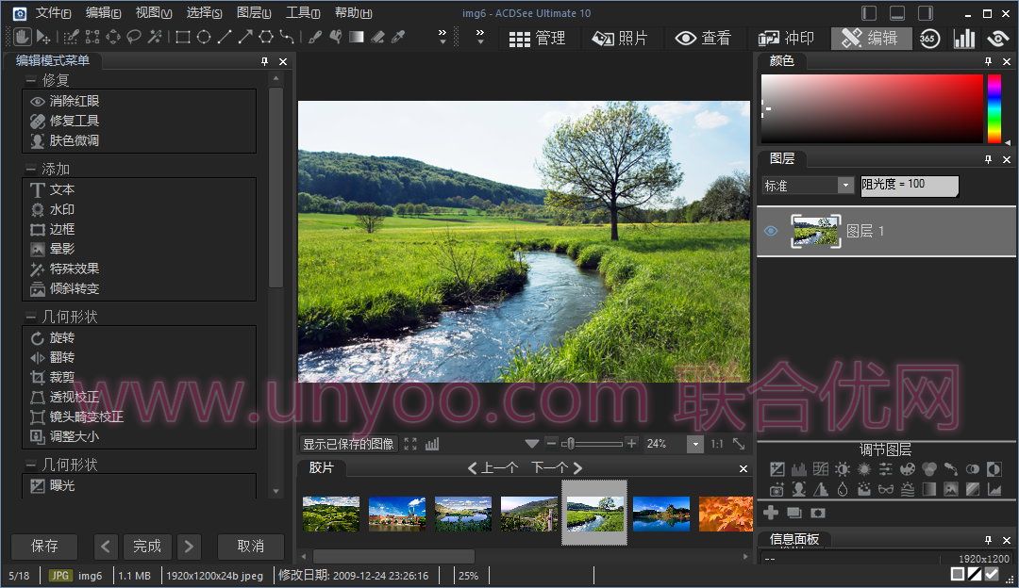The width and height of the screenshot is (1019, 588).
Task: Add a Levels adjustment layer icon
Action: point(799,468)
